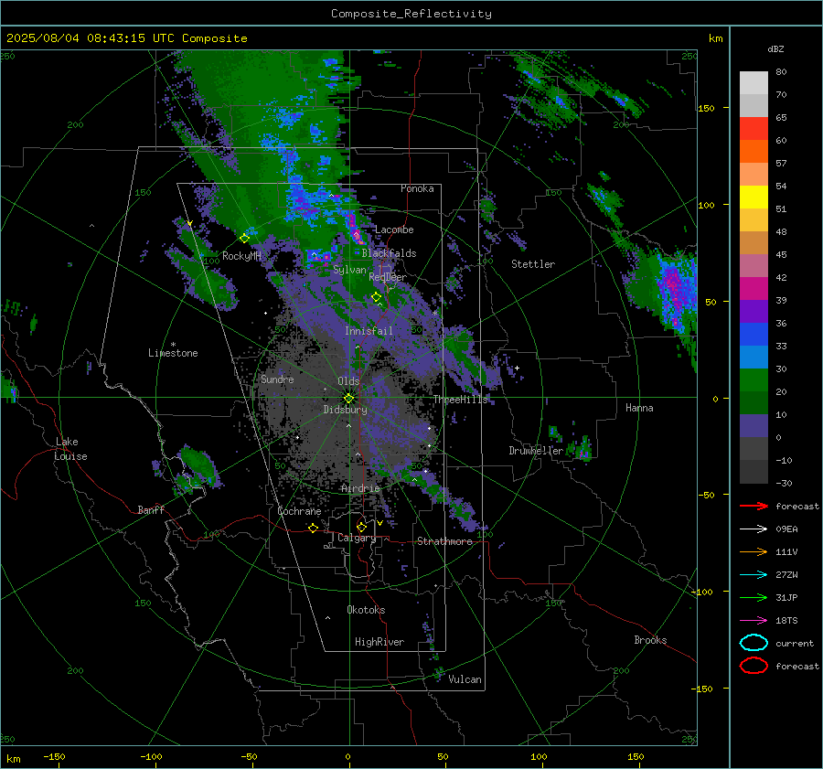Click the RedDeer city label
823x769 pixels.
point(388,277)
